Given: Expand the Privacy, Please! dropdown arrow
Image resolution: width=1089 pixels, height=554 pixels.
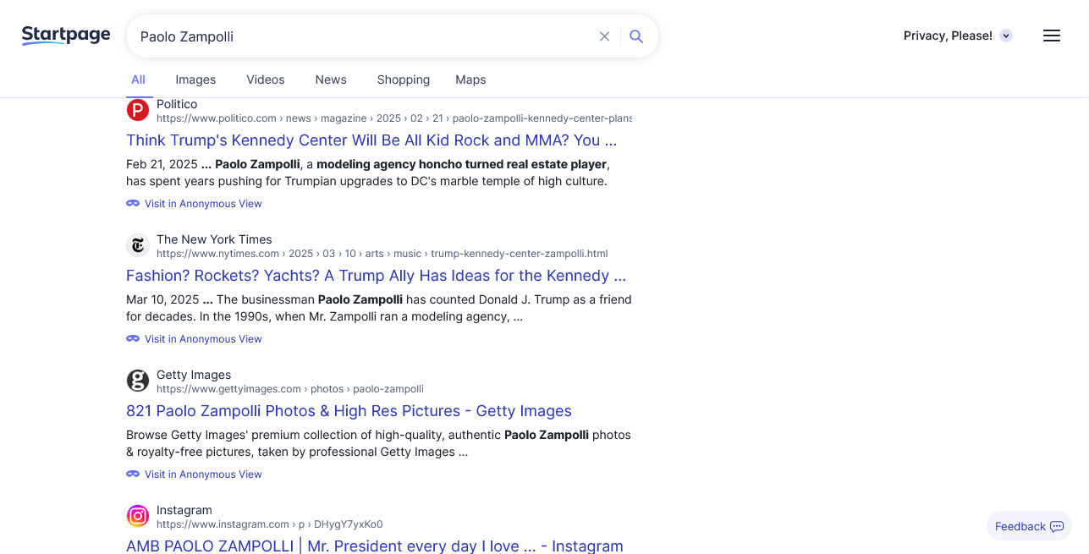Looking at the screenshot, I should tap(1006, 36).
